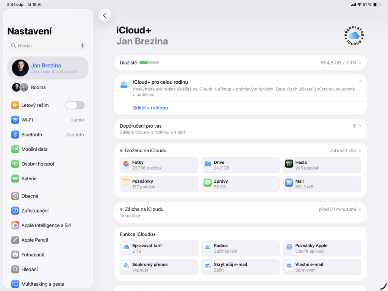This screenshot has height=291, width=388.
Task: Tap the PŘEDPLATNÉ iCloud badge
Action: coord(354,36)
